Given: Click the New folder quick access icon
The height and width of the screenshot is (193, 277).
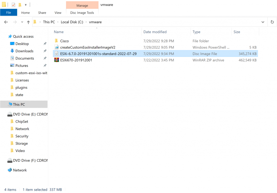Looking at the screenshot, I should (x=20, y=5).
